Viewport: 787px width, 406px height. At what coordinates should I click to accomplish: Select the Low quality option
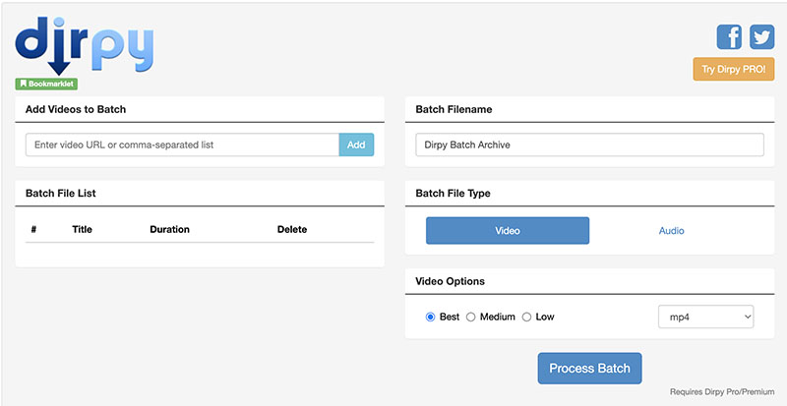(x=527, y=317)
